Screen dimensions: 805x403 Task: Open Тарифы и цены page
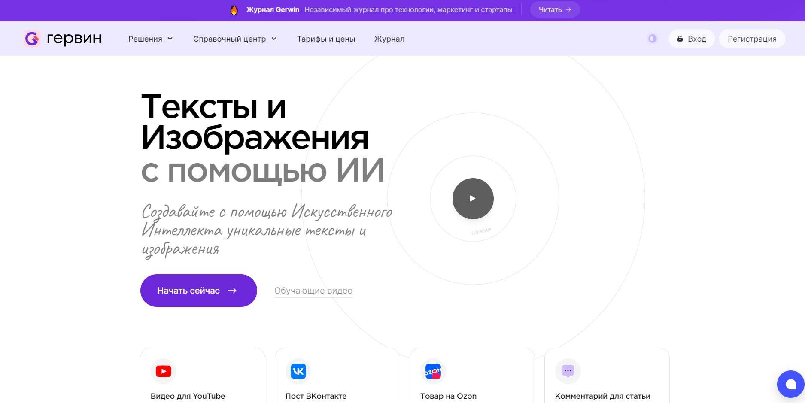tap(326, 39)
